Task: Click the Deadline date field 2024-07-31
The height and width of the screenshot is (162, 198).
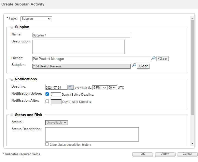Action: [56, 88]
